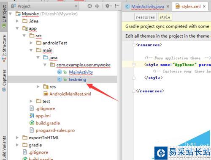This screenshot has height=160, width=211.
Task: Select the app.iml file
Action: (x=43, y=116)
